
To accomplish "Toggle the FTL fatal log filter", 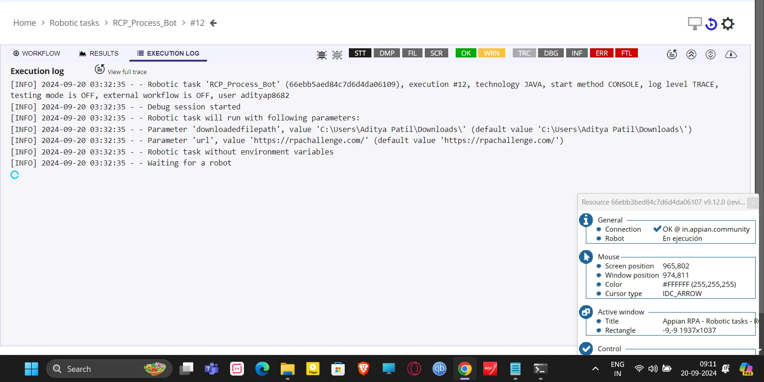I will coord(627,53).
